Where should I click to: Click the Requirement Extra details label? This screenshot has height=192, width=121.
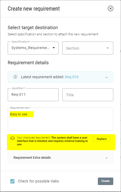coord(32,158)
